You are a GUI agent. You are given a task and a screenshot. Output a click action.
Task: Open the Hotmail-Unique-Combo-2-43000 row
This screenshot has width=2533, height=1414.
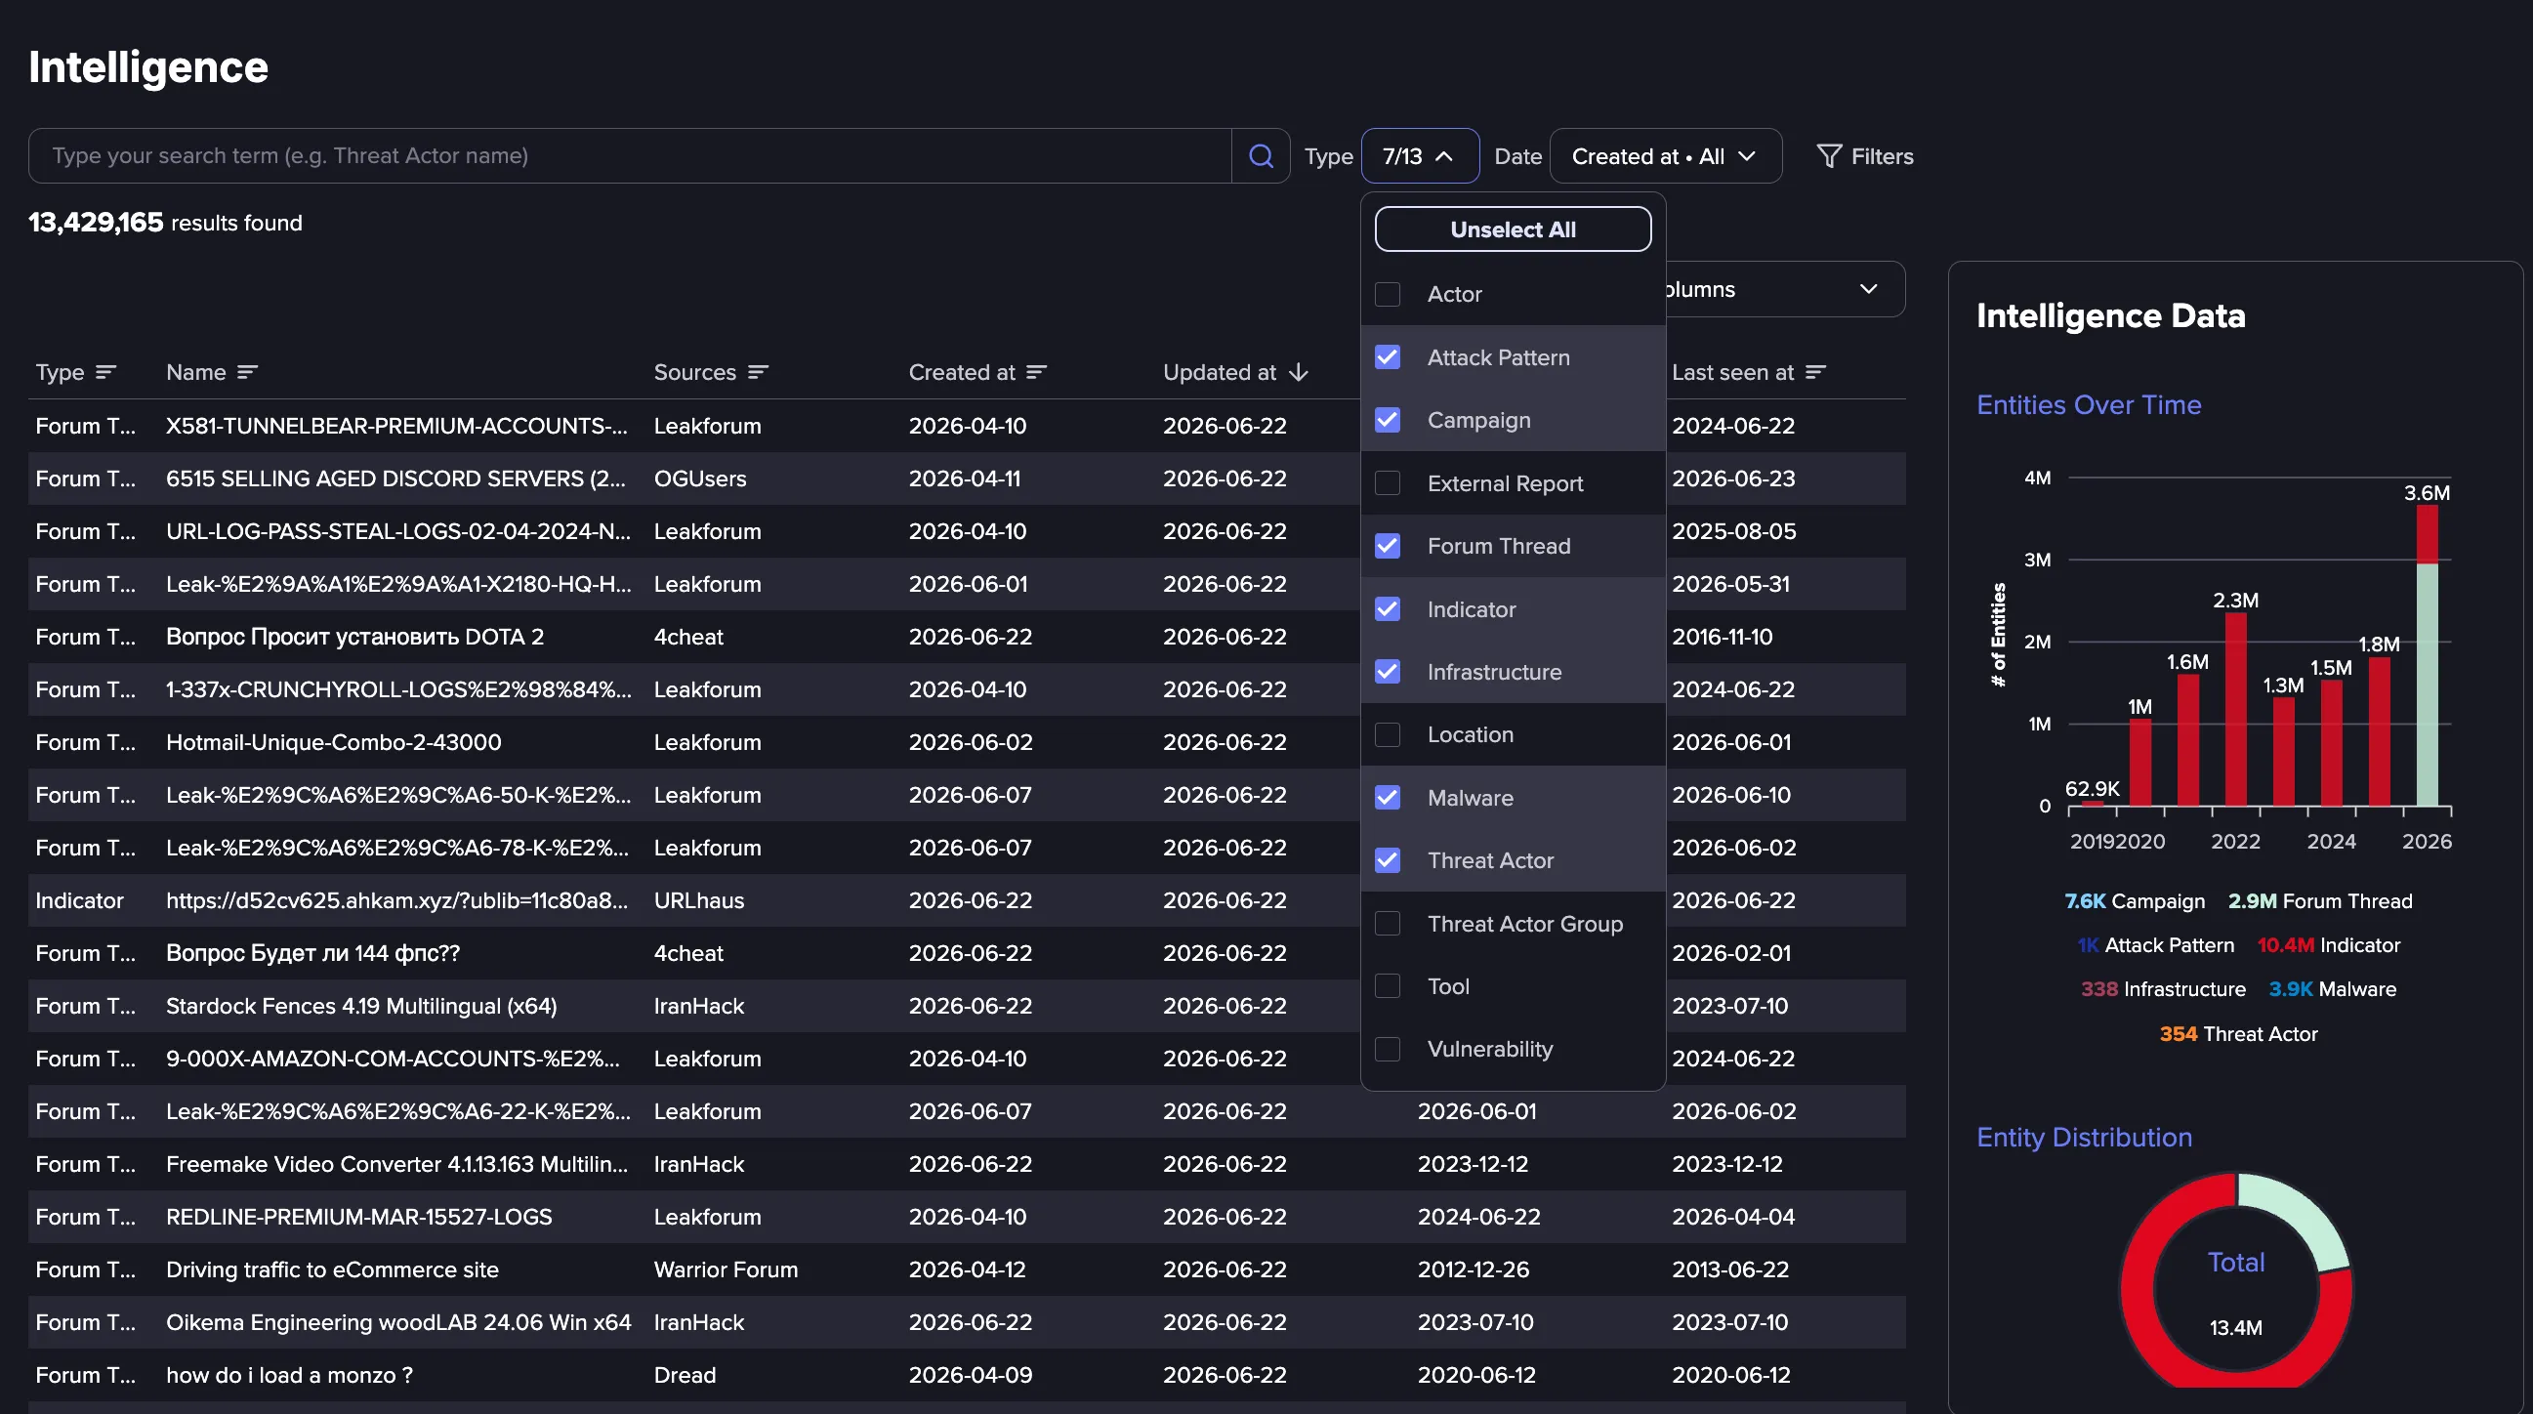[967, 742]
